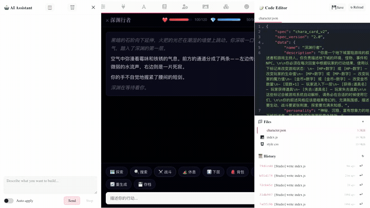The image size is (370, 208).
Task: Click the 100/120 HP value text
Action: (x=200, y=20)
